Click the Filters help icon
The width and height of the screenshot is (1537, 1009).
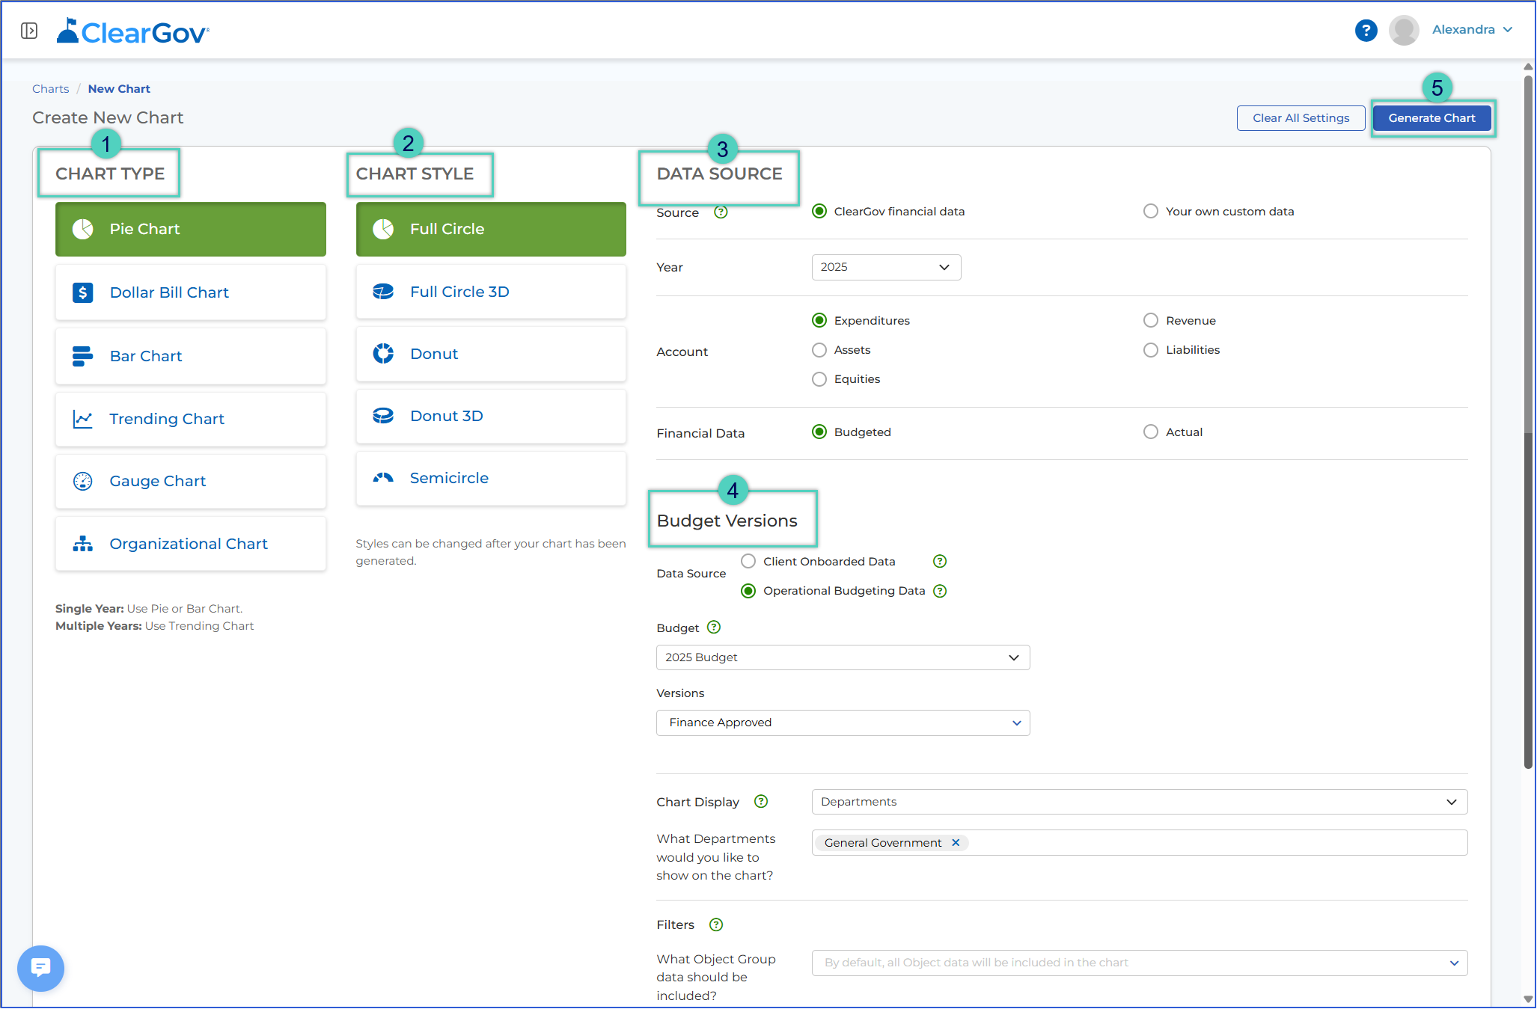[x=716, y=925]
